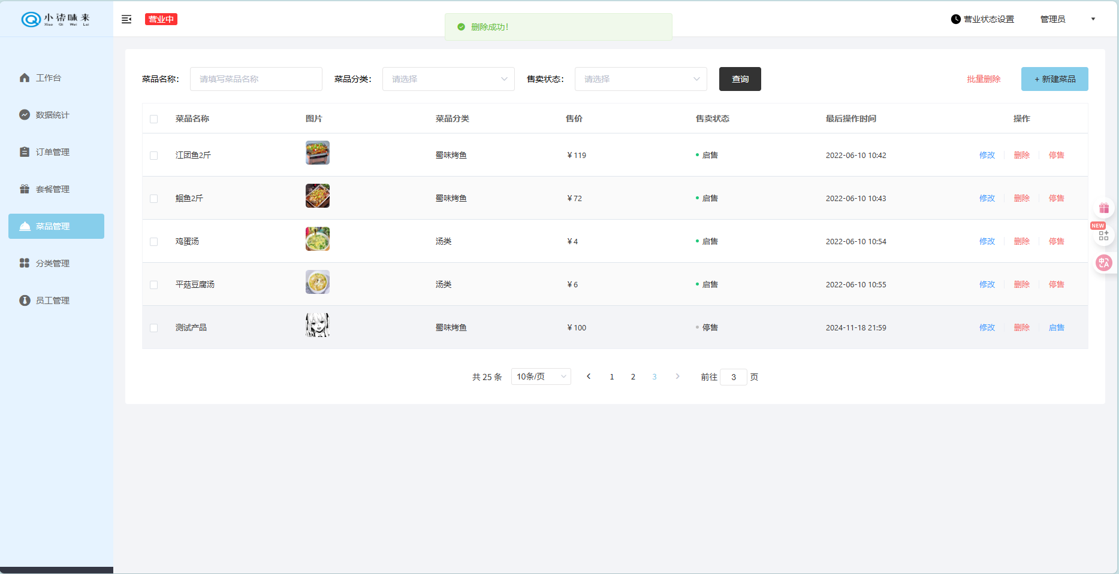Open the NEW apps grid floating icon
Viewport: 1119px width, 574px height.
1103,235
